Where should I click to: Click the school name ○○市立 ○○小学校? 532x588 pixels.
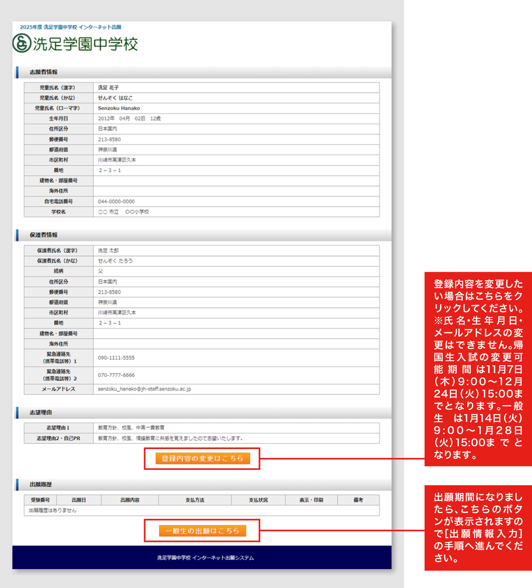[124, 212]
